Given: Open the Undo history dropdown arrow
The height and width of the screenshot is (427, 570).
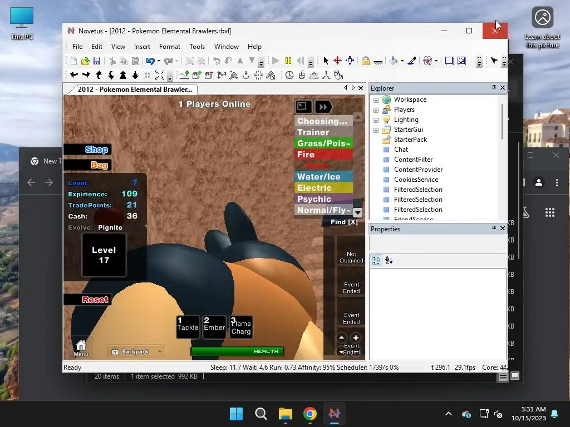Looking at the screenshot, I should click(x=159, y=61).
